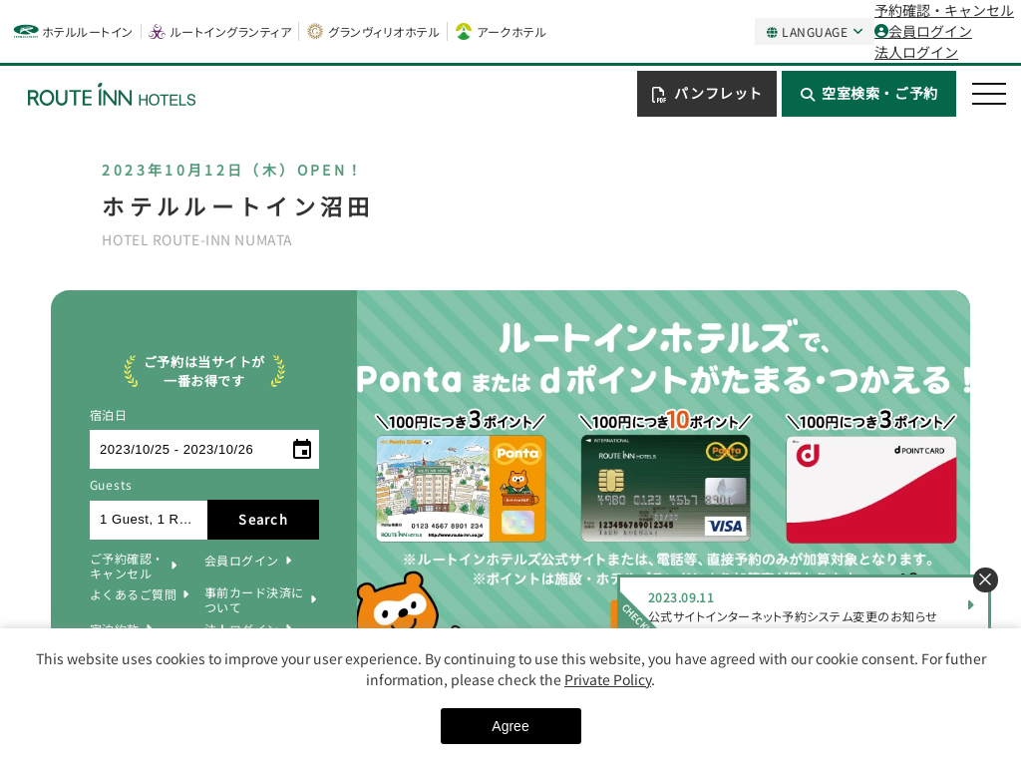The height and width of the screenshot is (766, 1021).
Task: Click the d POINT CARD image
Action: tap(871, 490)
